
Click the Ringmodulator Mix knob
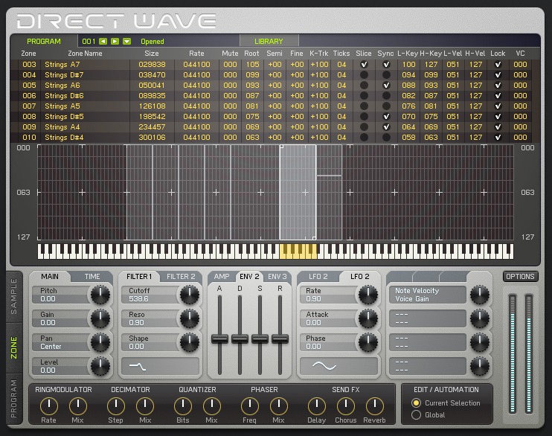click(78, 406)
